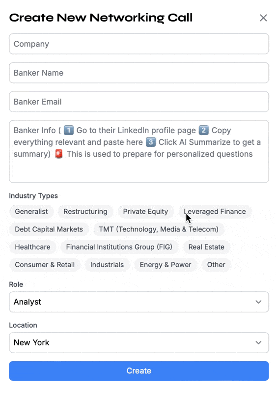Viewport: 276px width, 393px height.
Task: Select the Restructuring industry type
Action: [85, 212]
